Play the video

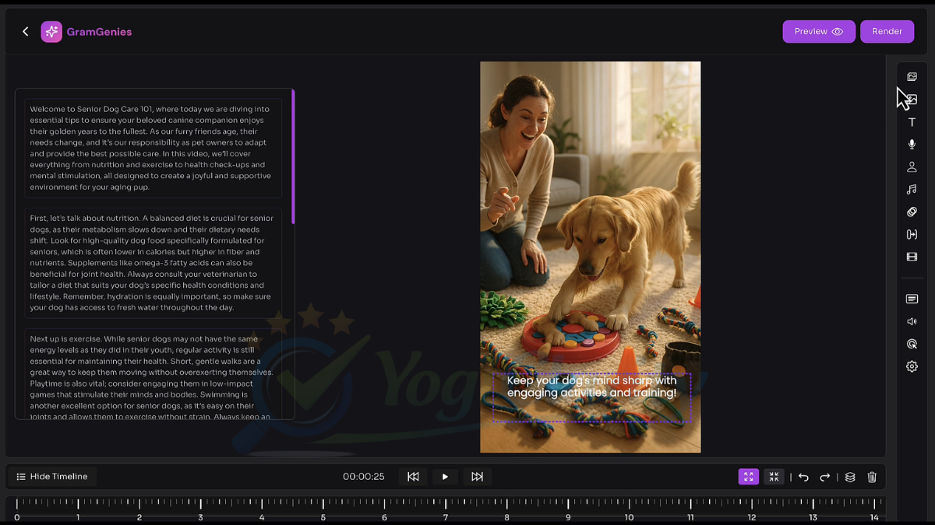pyautogui.click(x=445, y=477)
